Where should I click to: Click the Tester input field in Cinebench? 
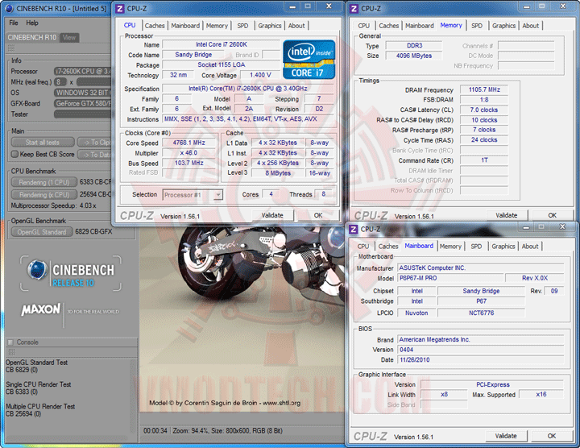coord(83,114)
